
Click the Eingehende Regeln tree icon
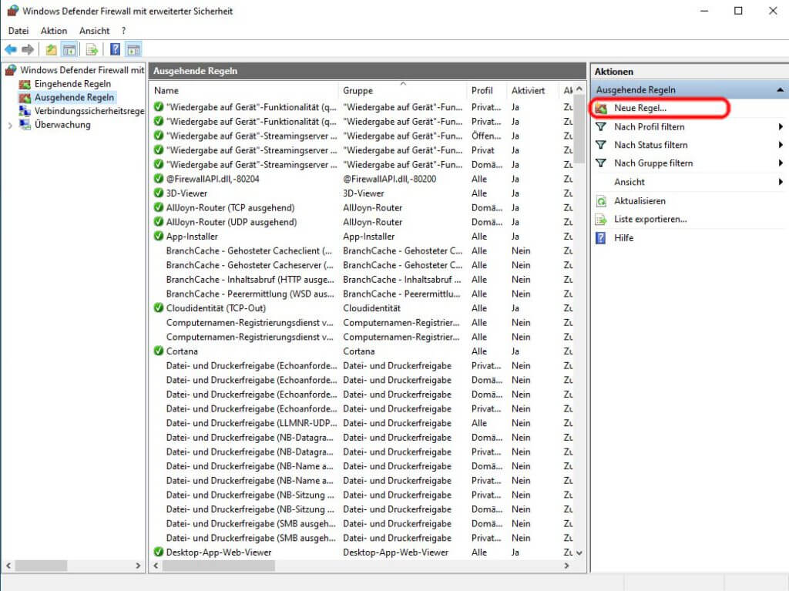(25, 84)
